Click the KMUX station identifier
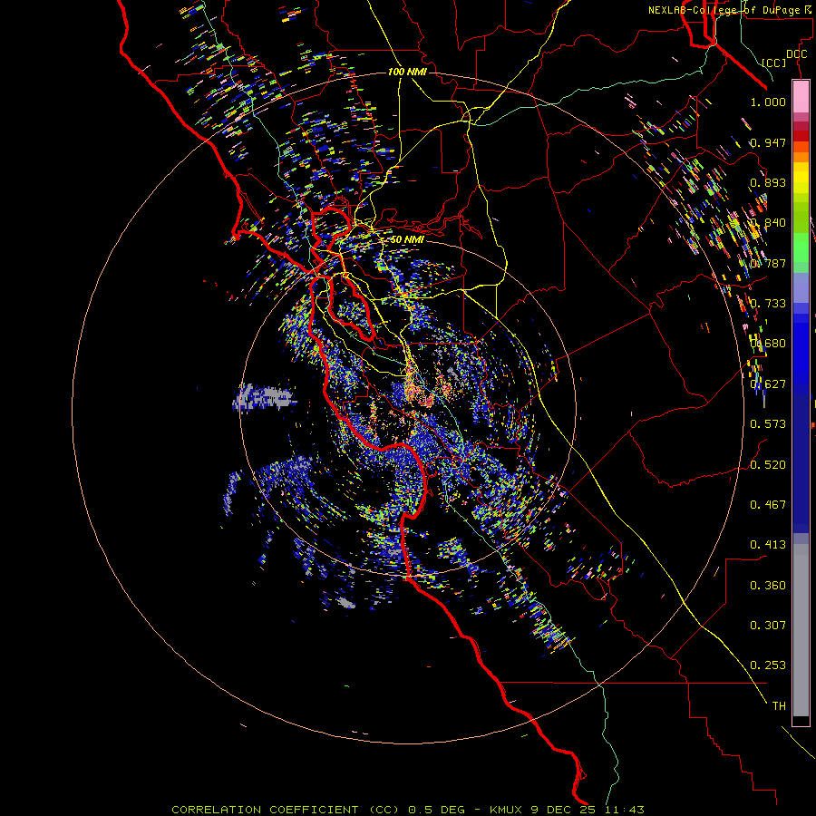The height and width of the screenshot is (816, 816). [x=506, y=810]
